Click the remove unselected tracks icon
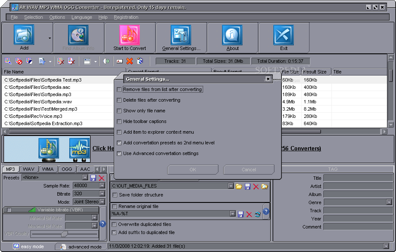The width and height of the screenshot is (396, 252). (x=71, y=61)
